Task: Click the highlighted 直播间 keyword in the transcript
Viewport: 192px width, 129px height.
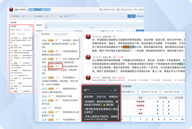Action: [126, 47]
